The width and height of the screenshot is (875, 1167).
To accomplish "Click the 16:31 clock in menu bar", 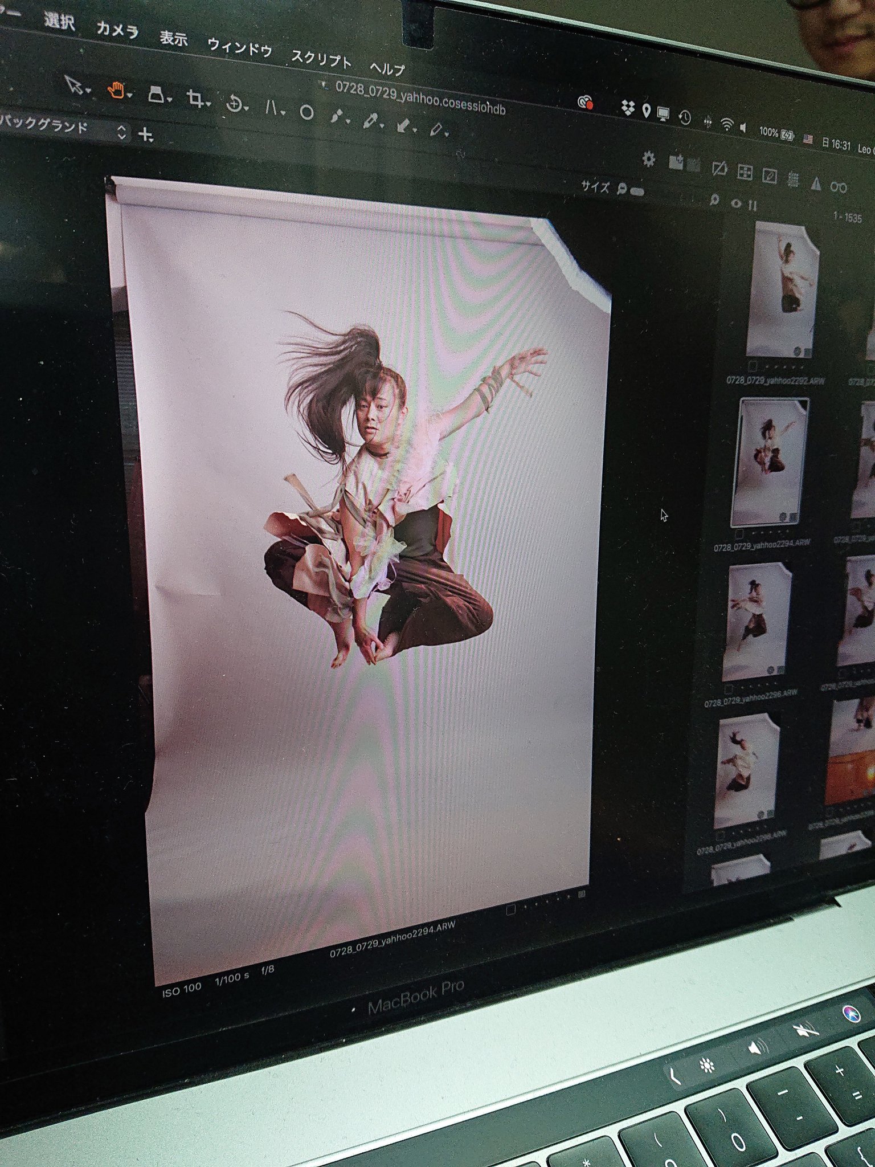I will coord(836,143).
